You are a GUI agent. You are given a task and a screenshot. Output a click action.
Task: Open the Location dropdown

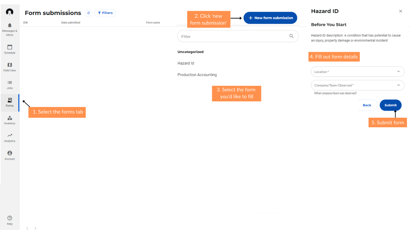point(357,72)
